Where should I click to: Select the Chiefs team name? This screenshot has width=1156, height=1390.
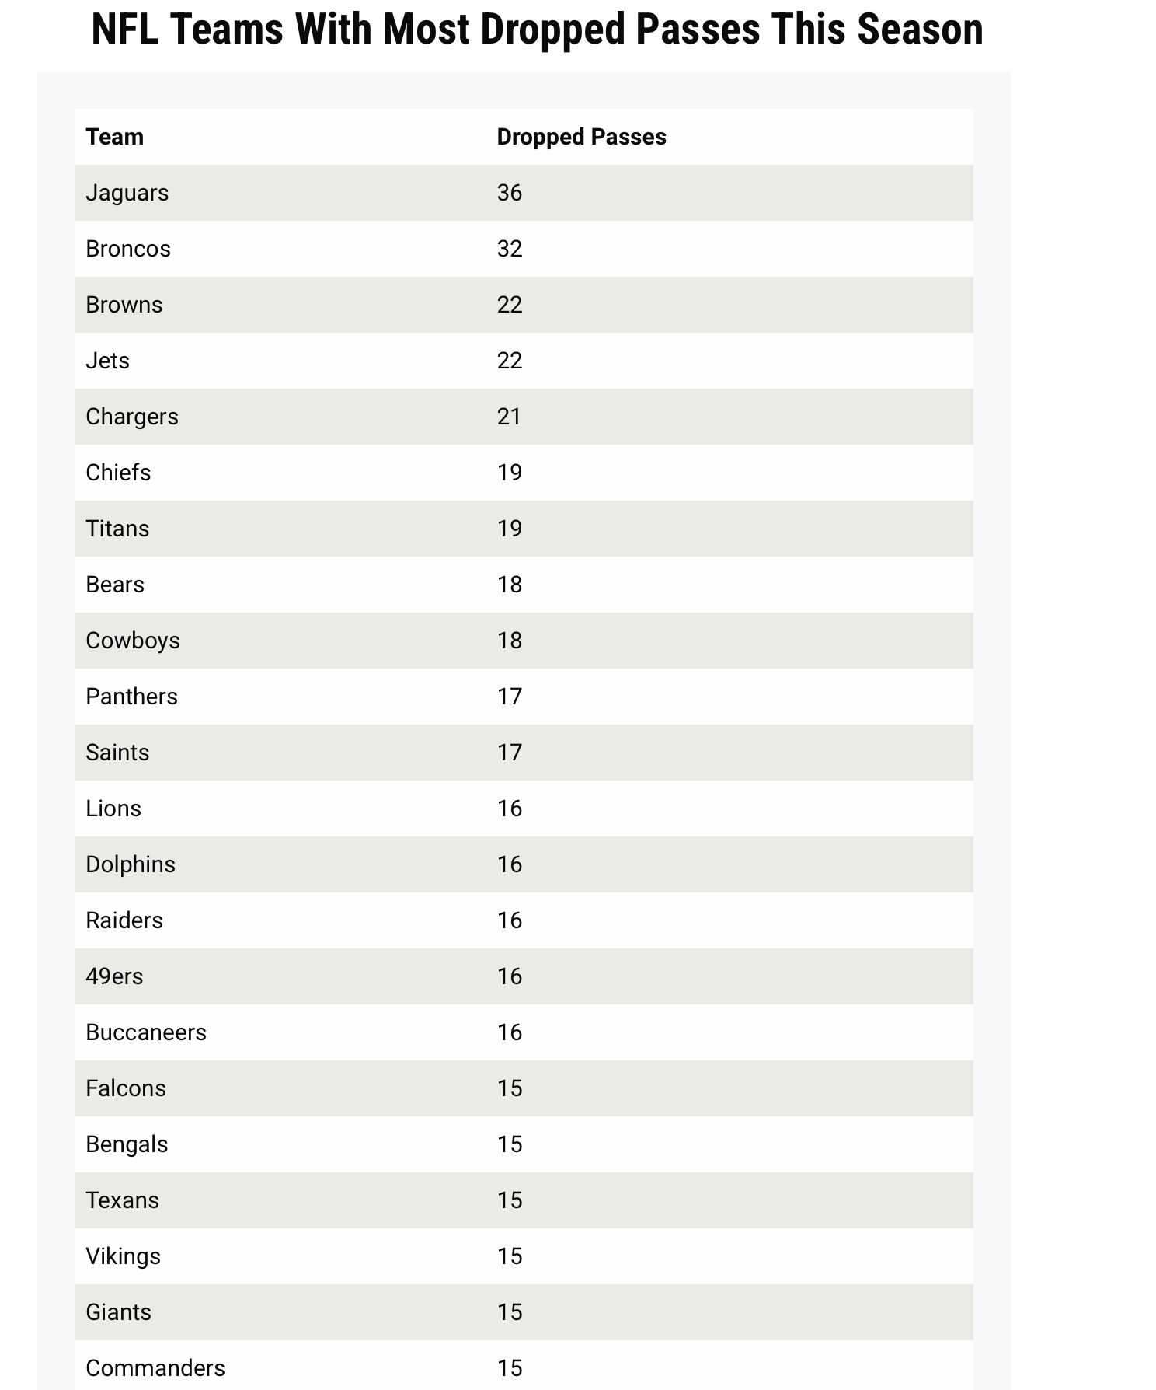click(x=118, y=473)
